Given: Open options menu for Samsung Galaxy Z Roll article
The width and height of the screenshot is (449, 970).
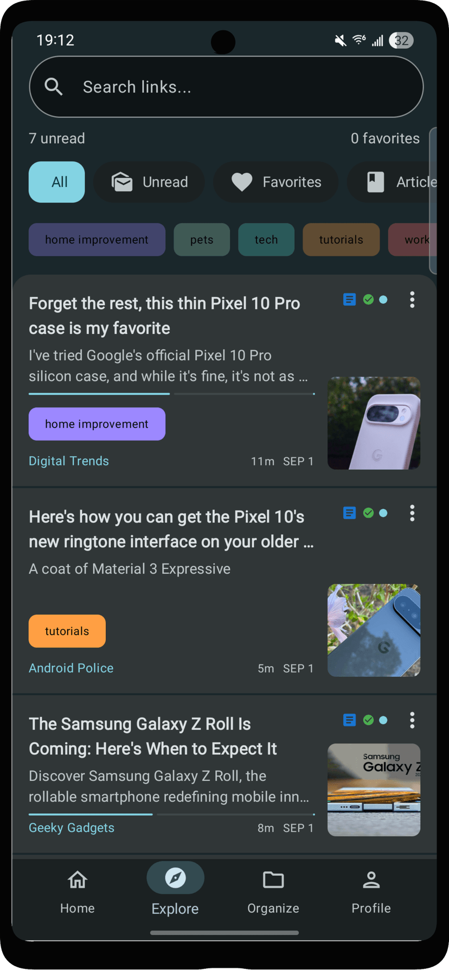Looking at the screenshot, I should click(x=412, y=720).
